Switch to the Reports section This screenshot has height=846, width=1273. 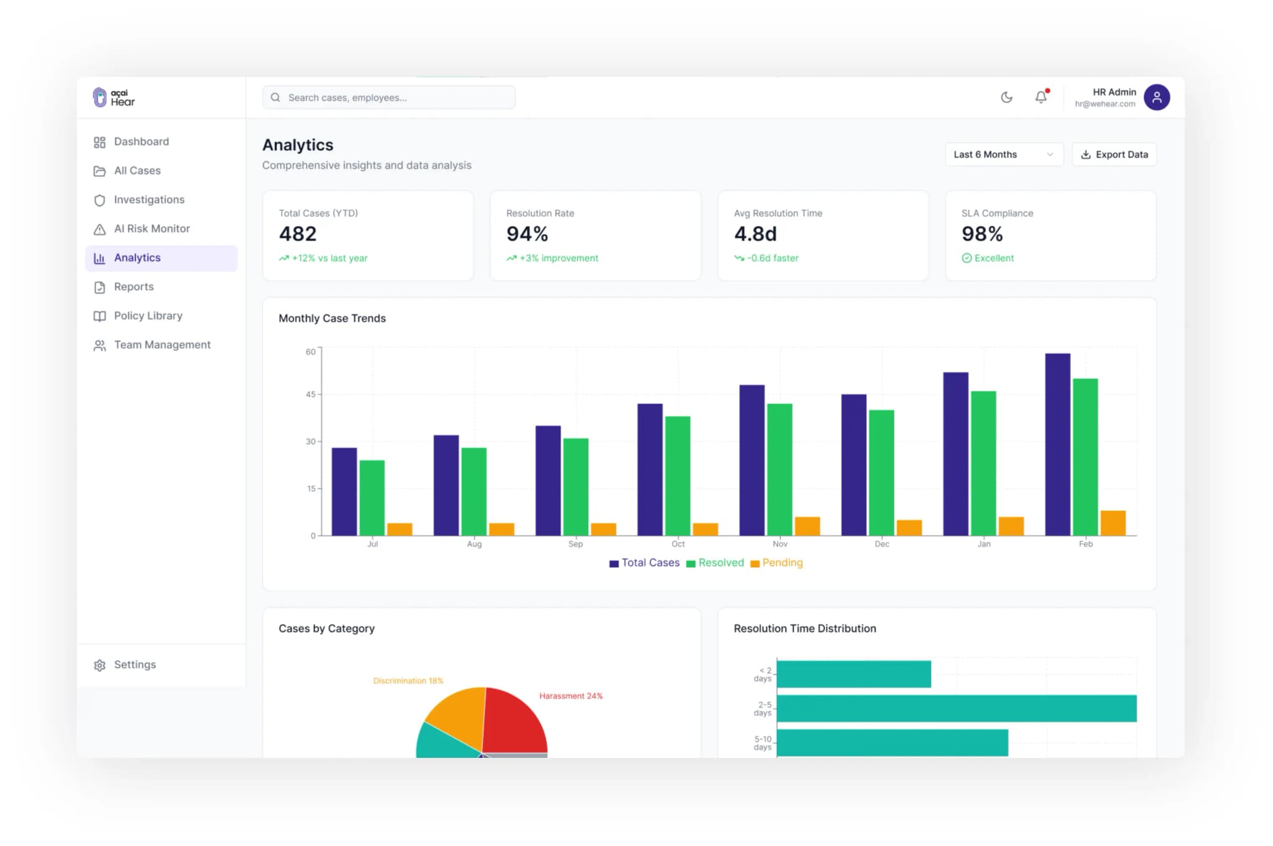[x=133, y=286]
